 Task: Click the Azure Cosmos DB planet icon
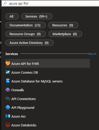(8, 72)
